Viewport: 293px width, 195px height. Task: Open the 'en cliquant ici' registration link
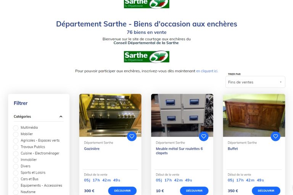tap(207, 71)
